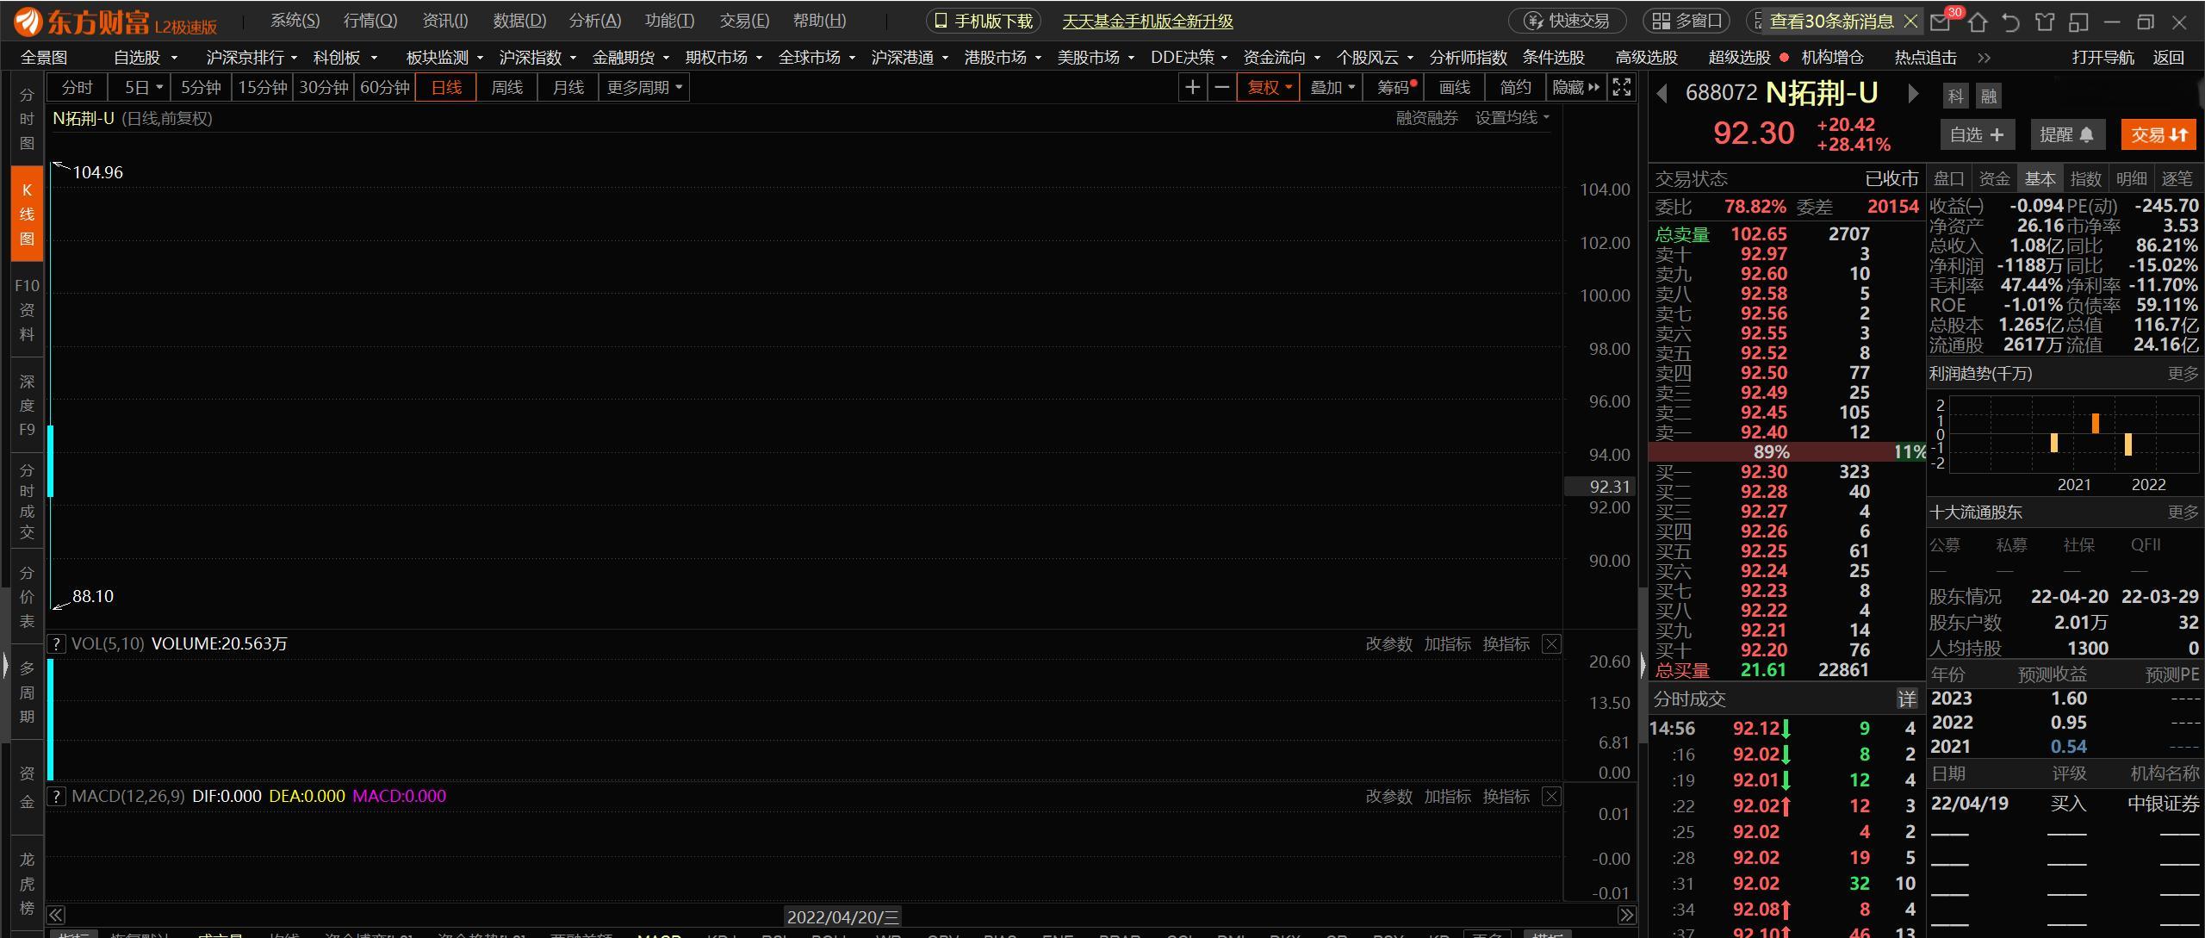Image resolution: width=2205 pixels, height=938 pixels.
Task: Open the 详 detail icon in 分时成交
Action: pos(1907,699)
